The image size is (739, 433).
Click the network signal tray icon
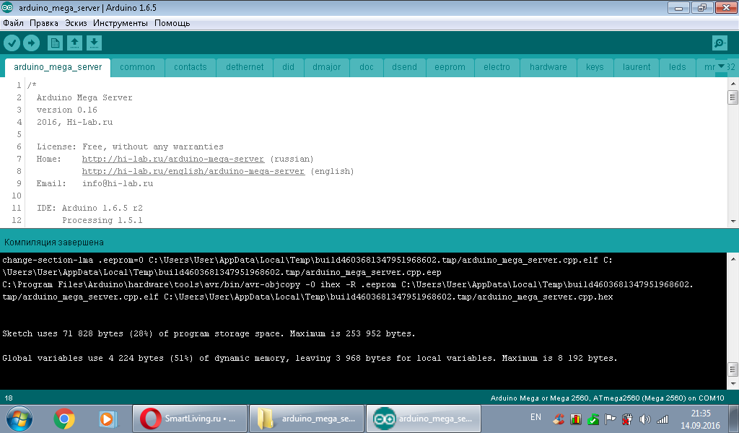point(663,419)
